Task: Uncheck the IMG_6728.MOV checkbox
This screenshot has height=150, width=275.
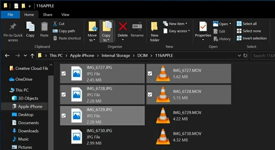Action: pos(150,94)
